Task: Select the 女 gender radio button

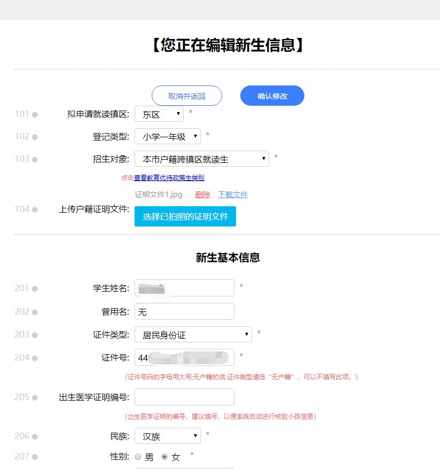Action: coord(164,457)
